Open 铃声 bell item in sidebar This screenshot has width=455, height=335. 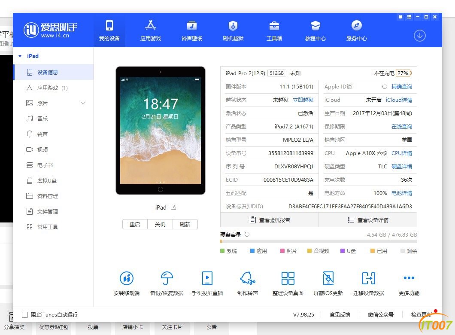click(53, 134)
